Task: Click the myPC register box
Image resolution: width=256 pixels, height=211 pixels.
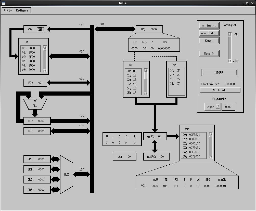Action: pos(155,136)
